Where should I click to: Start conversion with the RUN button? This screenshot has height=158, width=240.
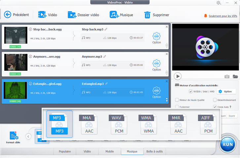pyautogui.click(x=227, y=144)
